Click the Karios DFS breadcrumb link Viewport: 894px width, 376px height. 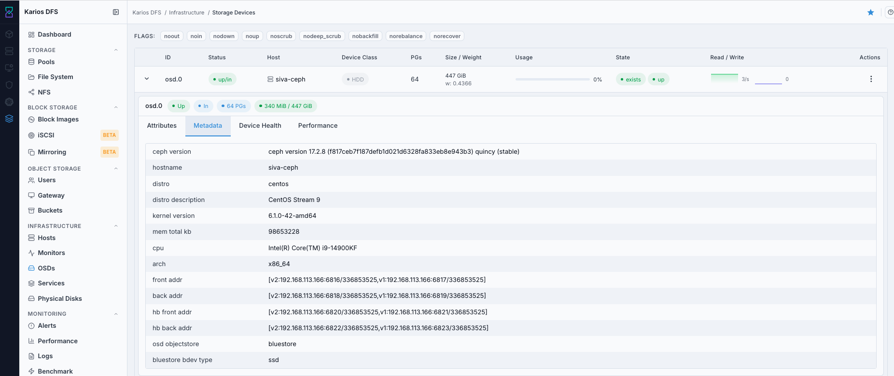pyautogui.click(x=147, y=13)
